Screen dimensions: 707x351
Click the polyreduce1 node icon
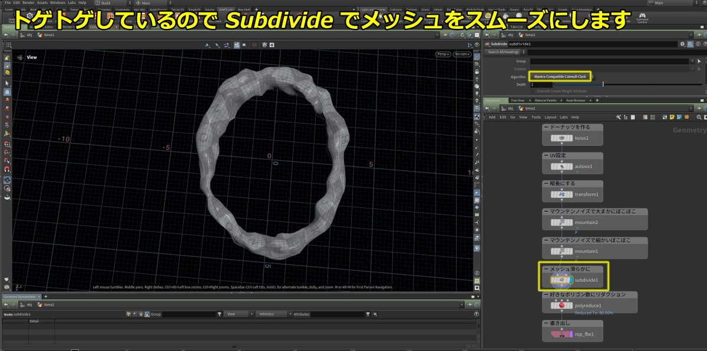click(561, 306)
